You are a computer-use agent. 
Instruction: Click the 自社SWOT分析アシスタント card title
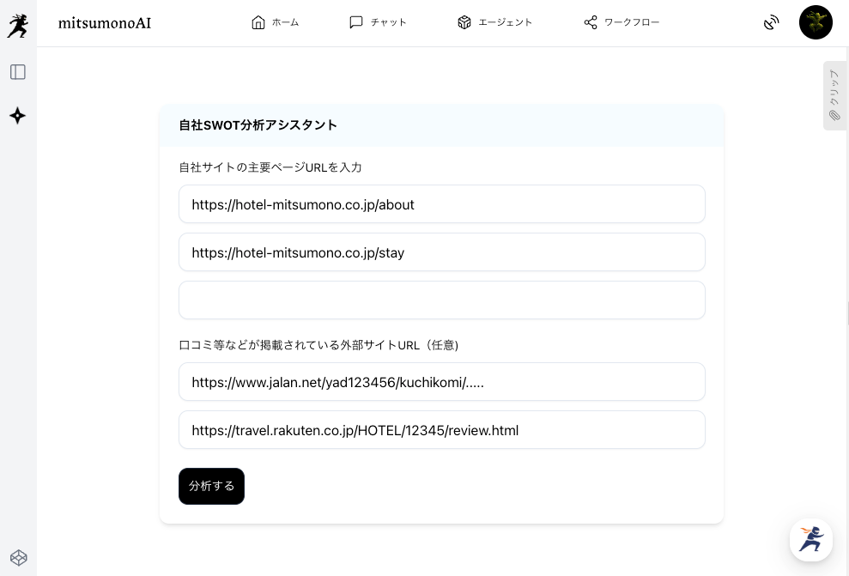point(258,125)
